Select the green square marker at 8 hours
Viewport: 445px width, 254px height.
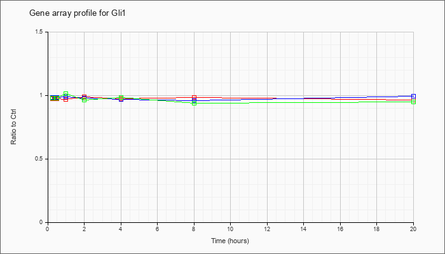click(x=195, y=103)
